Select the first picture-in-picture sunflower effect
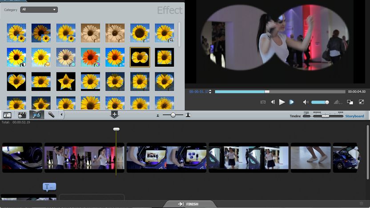Viewport: 370px width, 208px height. (x=16, y=33)
